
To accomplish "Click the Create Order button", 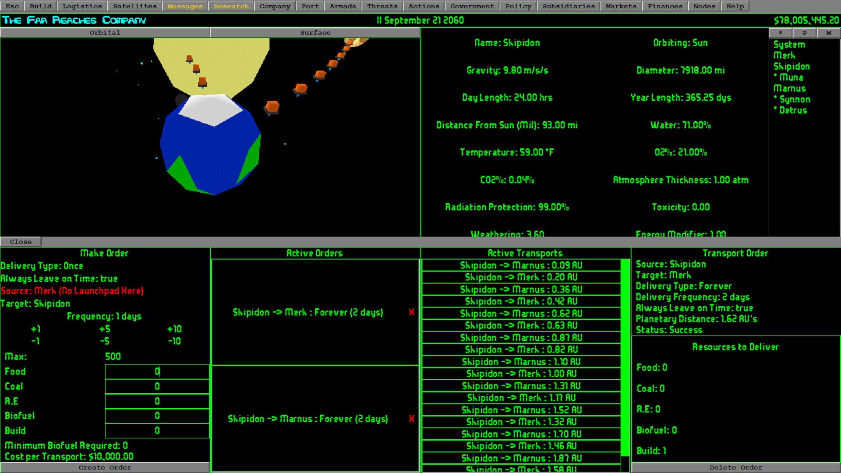I will click(105, 467).
